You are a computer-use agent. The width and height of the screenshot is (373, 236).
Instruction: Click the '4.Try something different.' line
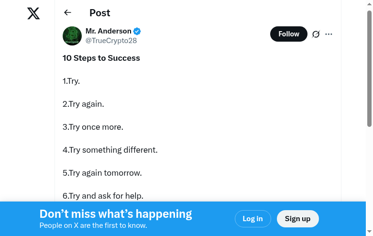click(x=110, y=150)
